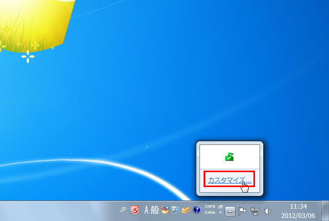Open the IME pad basket icon
Viewport: 329px width, 221px height.
point(165,210)
